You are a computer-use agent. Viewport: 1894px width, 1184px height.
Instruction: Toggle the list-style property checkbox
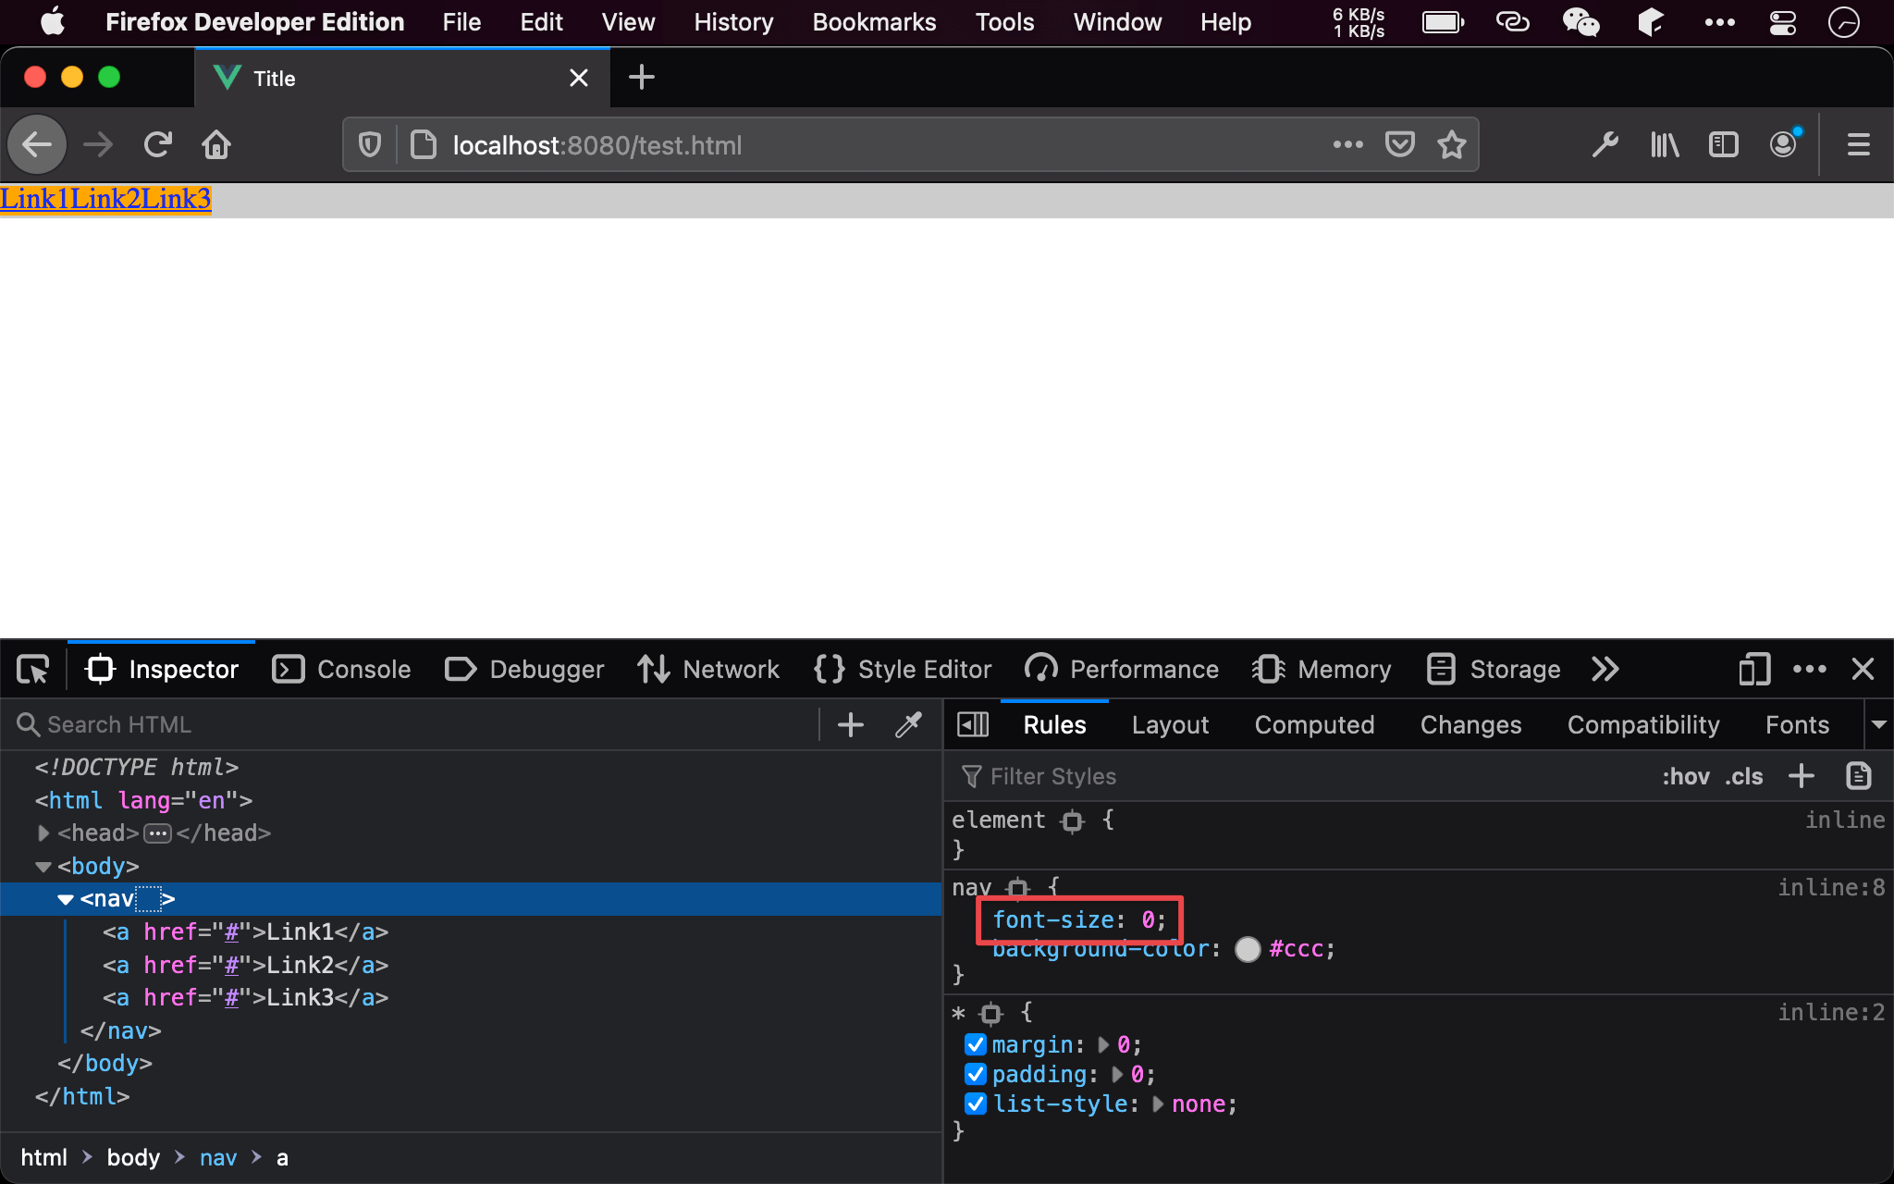tap(975, 1104)
